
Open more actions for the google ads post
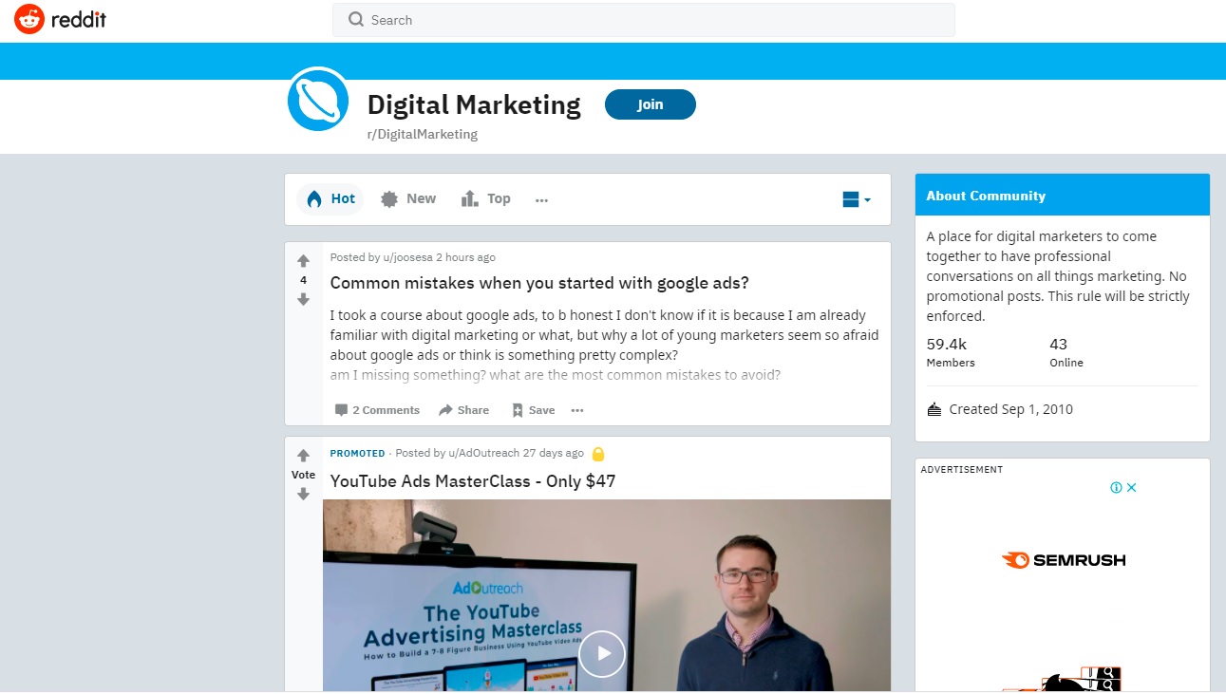click(577, 410)
